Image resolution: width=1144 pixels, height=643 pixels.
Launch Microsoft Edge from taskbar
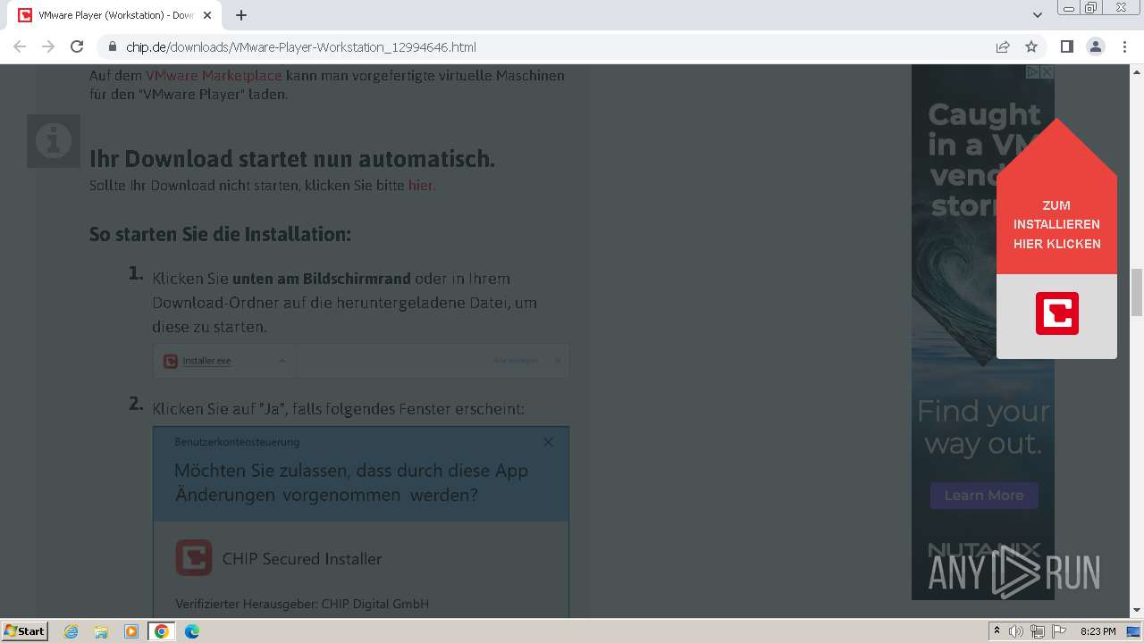(x=191, y=631)
